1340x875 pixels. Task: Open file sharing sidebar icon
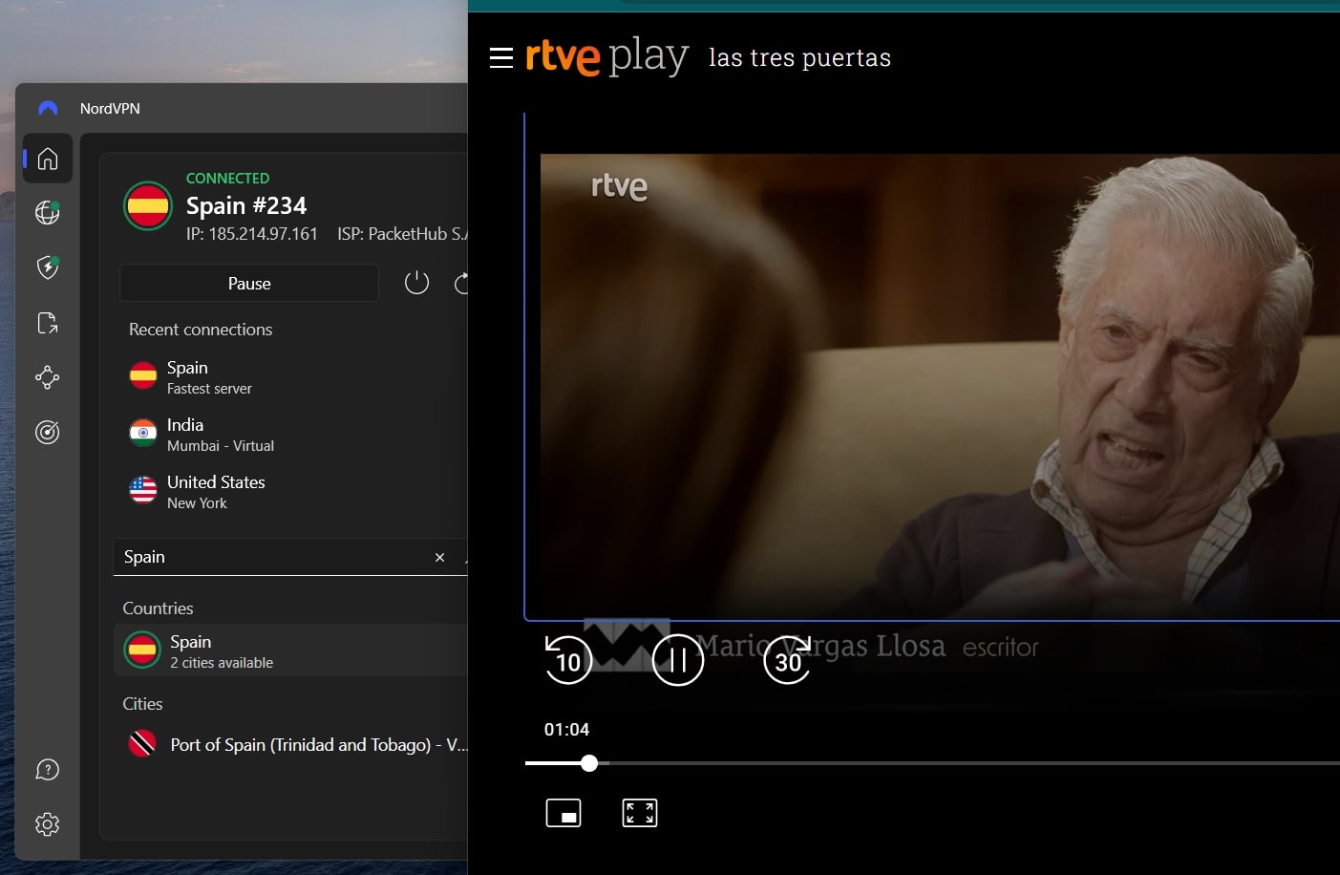point(47,323)
